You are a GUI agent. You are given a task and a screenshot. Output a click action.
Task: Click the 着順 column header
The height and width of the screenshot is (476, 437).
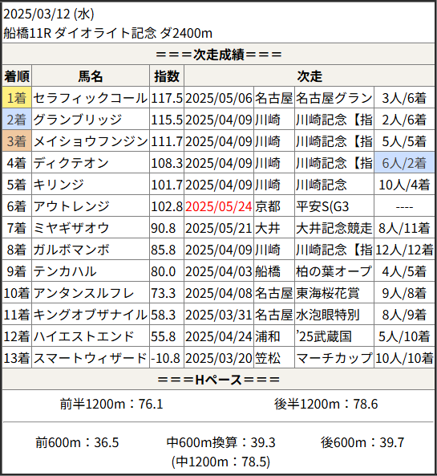point(17,76)
